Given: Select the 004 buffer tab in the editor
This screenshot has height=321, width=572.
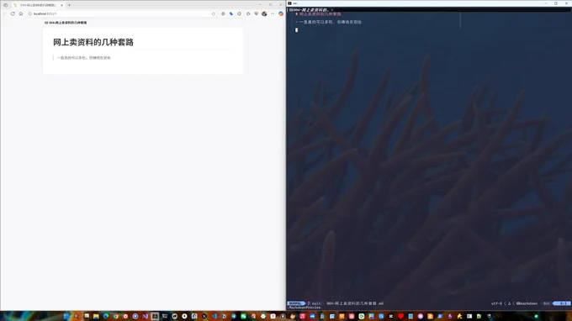Looking at the screenshot, I should pyautogui.click(x=310, y=10).
